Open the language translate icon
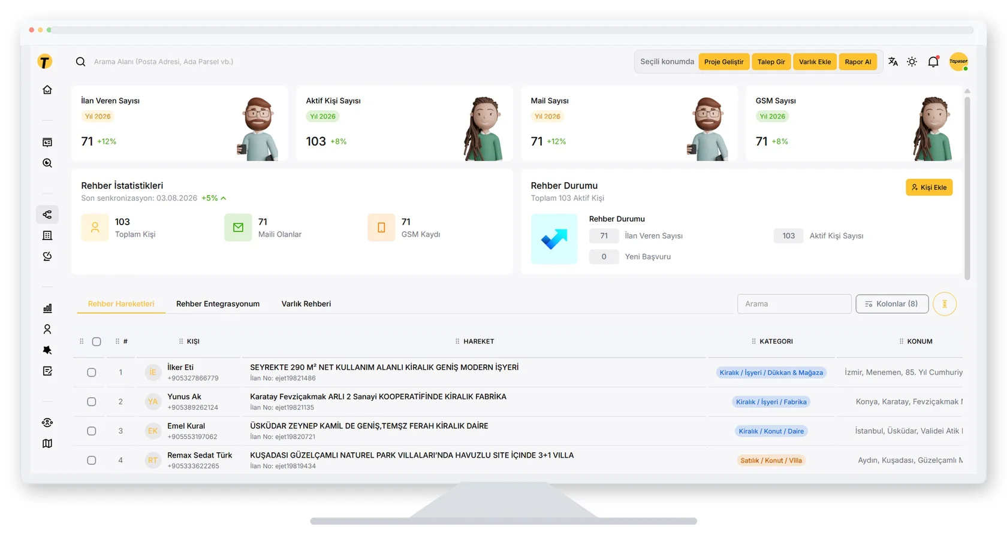 click(893, 62)
